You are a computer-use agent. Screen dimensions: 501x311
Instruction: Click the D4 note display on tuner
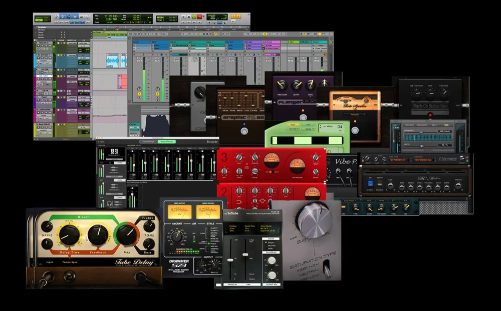click(x=339, y=127)
